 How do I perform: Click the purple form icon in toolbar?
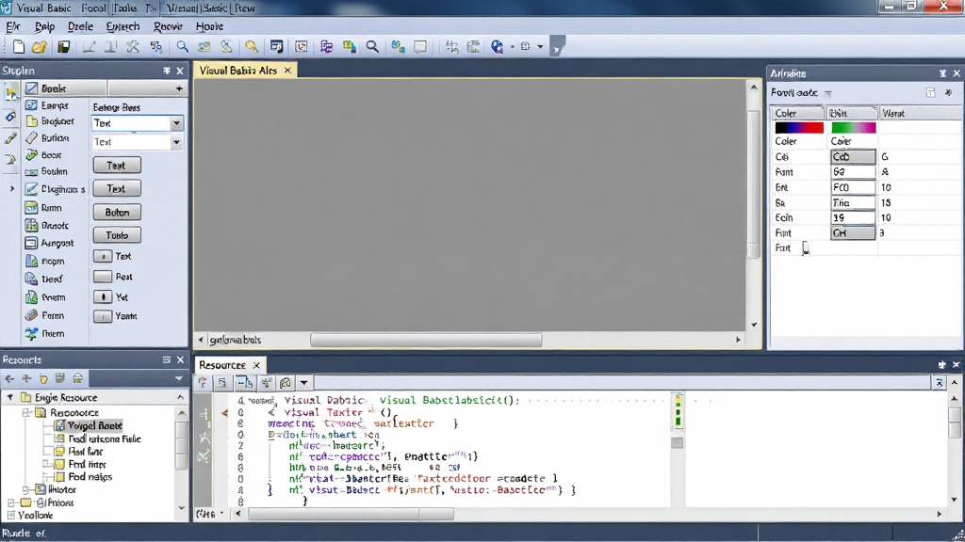(326, 47)
